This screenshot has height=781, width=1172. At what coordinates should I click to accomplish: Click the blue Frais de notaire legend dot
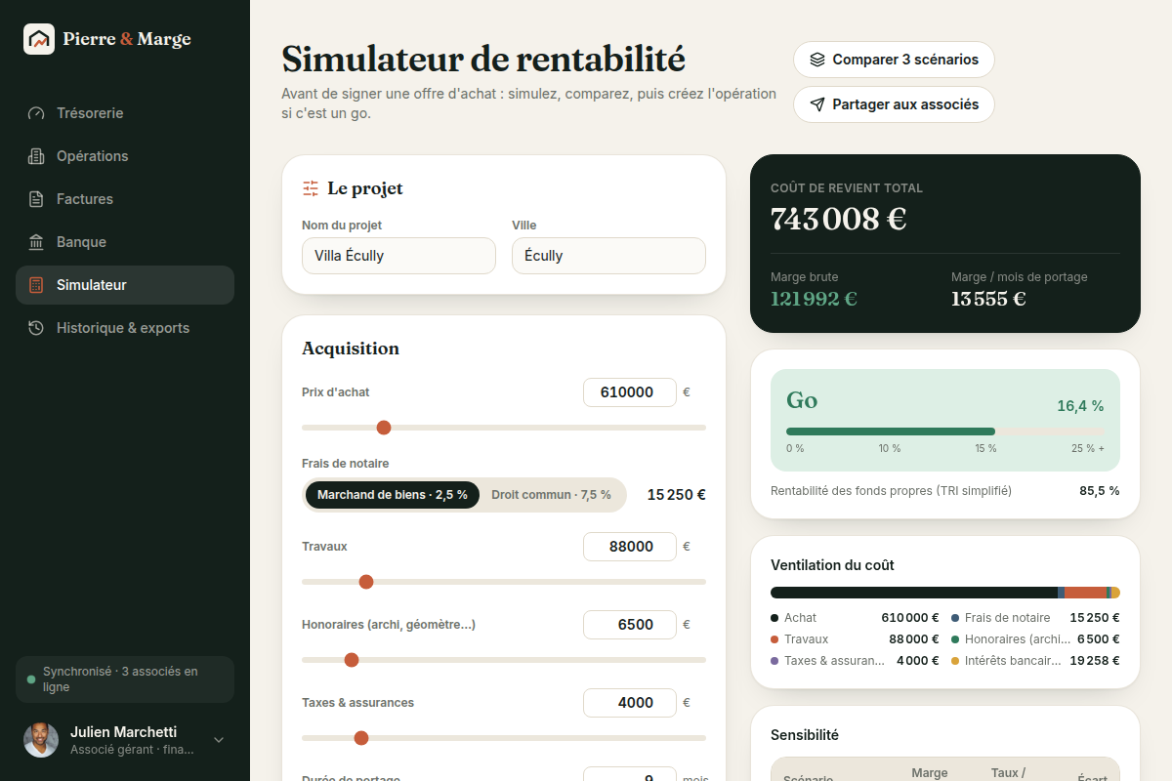955,618
